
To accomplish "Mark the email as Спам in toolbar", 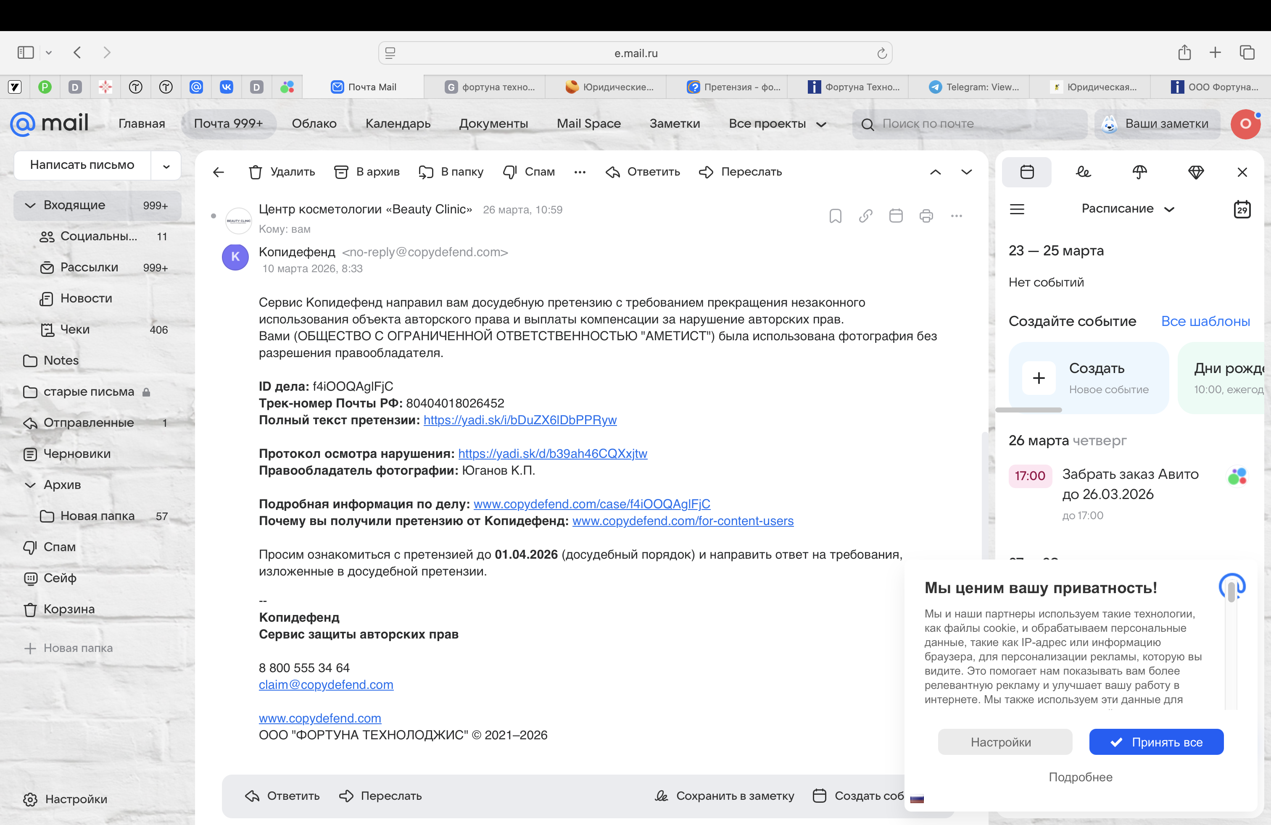I will click(529, 172).
